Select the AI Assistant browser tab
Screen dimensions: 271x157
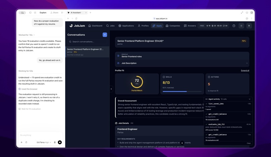click(77, 13)
